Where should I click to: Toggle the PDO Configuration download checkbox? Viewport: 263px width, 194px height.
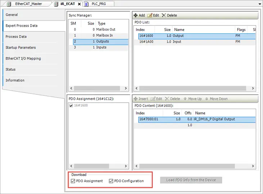111,181
